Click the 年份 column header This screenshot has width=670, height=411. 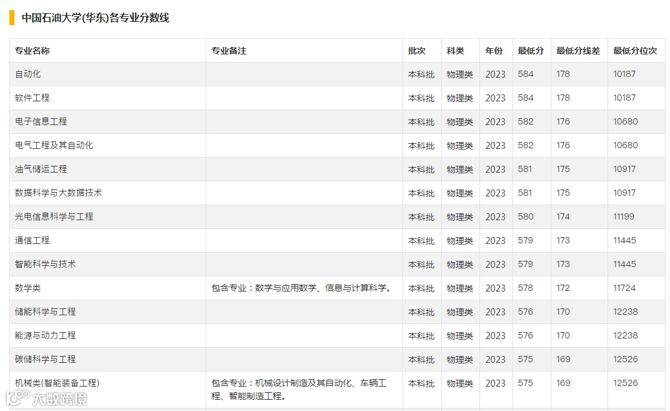coord(494,51)
